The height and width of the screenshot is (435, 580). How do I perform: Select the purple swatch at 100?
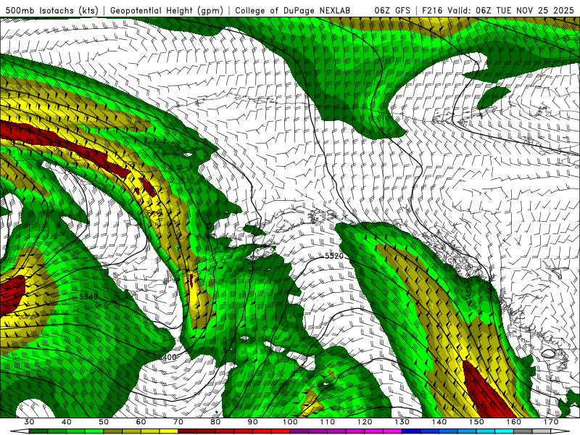tap(299, 431)
